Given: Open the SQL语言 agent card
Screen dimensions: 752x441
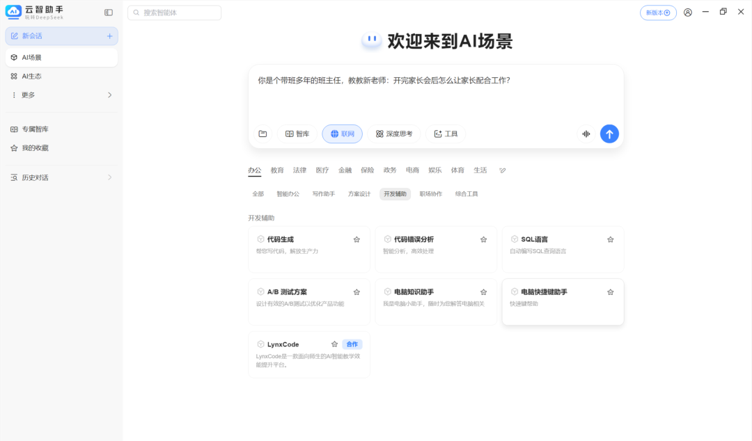Looking at the screenshot, I should click(x=563, y=250).
